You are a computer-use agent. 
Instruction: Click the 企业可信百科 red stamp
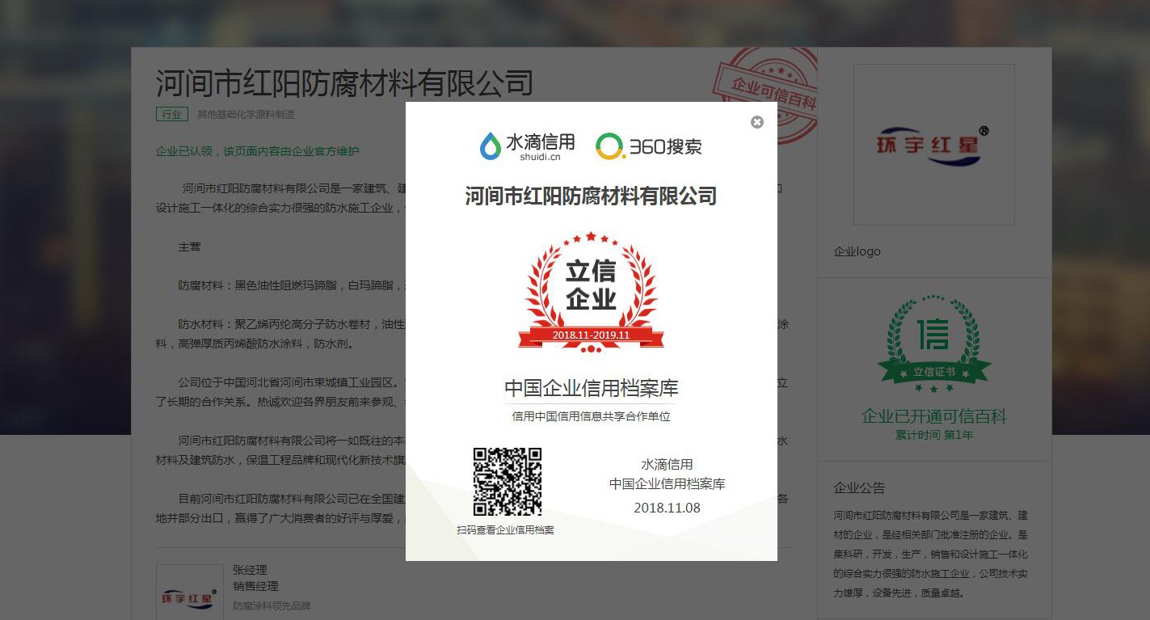pos(765,95)
